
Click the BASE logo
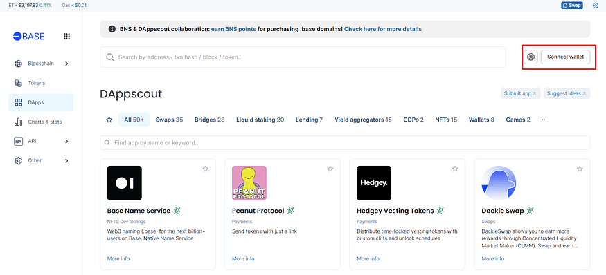click(28, 36)
